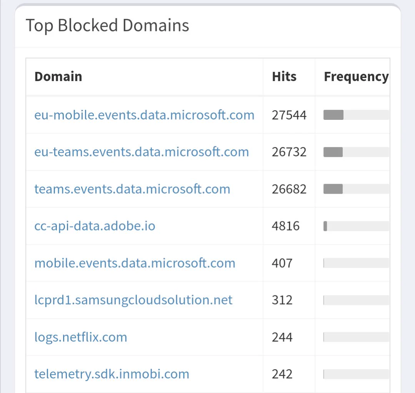Viewport: 415px width, 393px height.
Task: Click frequency bar for 26732 hits row
Action: click(x=356, y=152)
